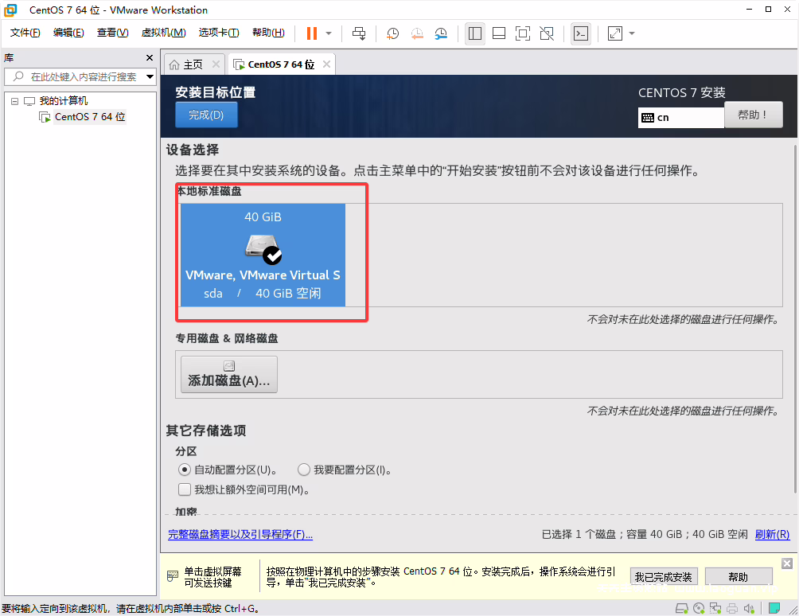Send Ctrl+Alt+Del to the virtual machine
The height and width of the screenshot is (616, 799).
pos(360,33)
